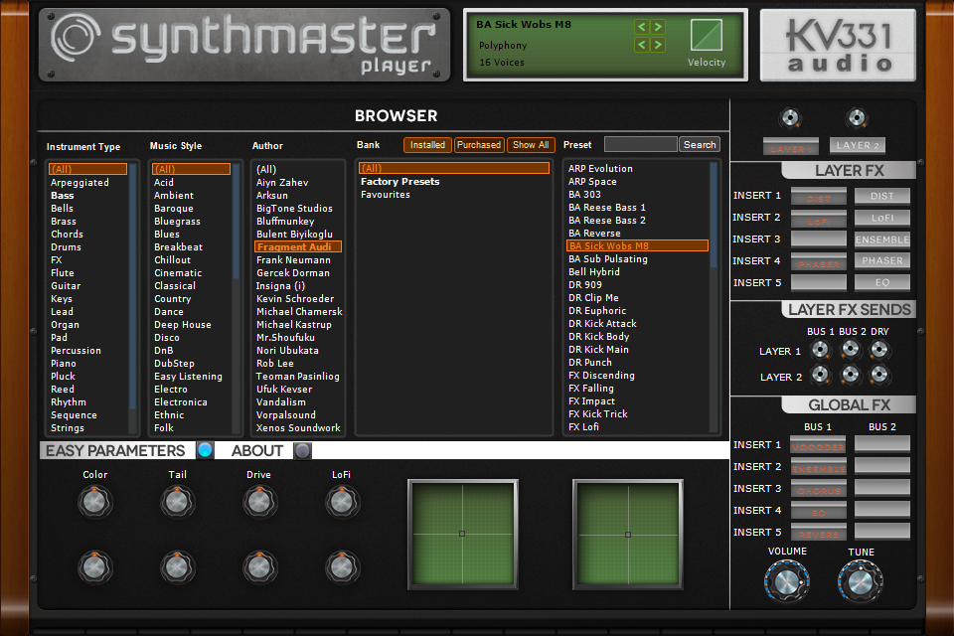Screen dimensions: 954x636
Task: Open the gray DIST slot on Layer FX Insert 1
Action: click(x=882, y=196)
